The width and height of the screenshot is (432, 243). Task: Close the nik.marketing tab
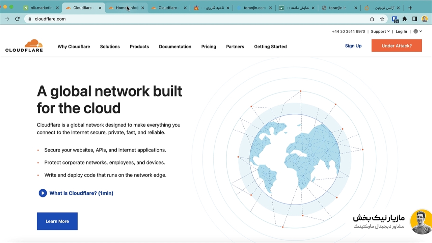coord(57,8)
